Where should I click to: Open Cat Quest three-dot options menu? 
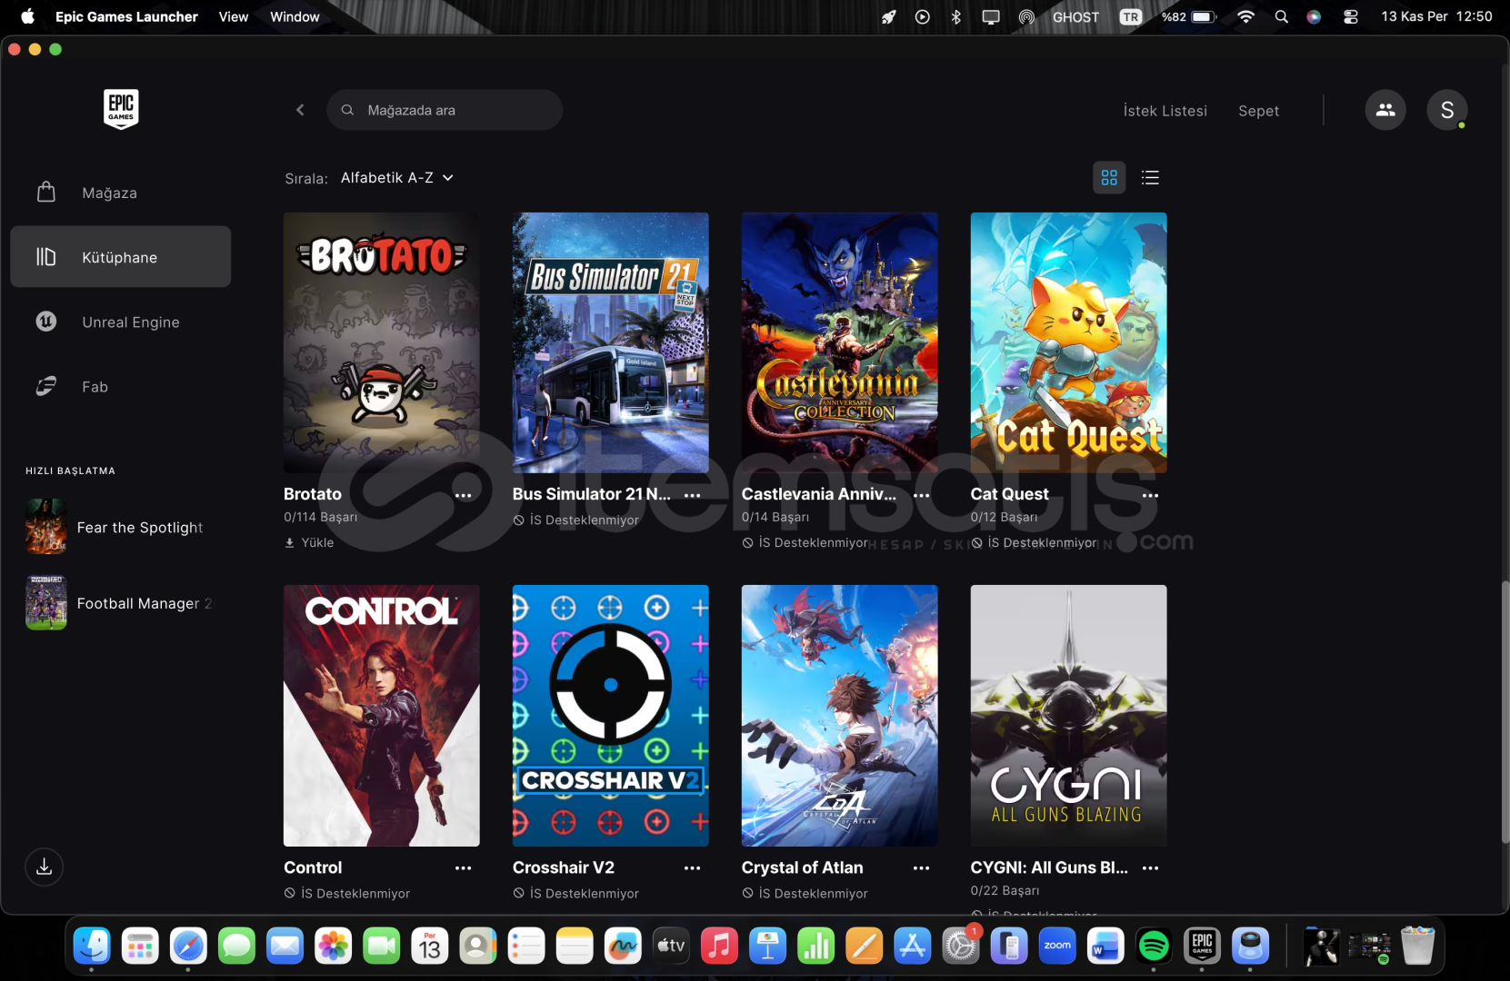click(1150, 495)
